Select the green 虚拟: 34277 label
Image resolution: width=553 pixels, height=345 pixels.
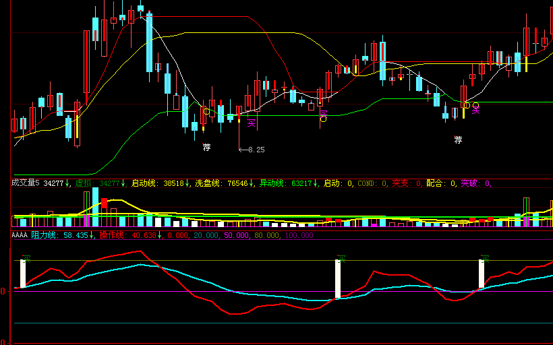tap(100, 183)
